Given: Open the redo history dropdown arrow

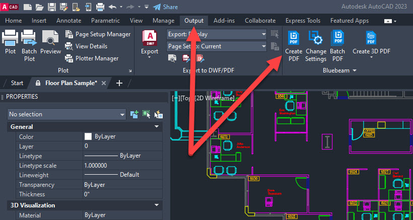Looking at the screenshot, I should (139, 7).
